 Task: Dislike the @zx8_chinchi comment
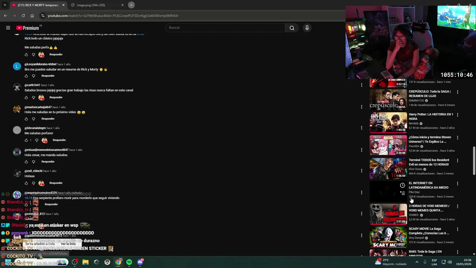(x=33, y=183)
